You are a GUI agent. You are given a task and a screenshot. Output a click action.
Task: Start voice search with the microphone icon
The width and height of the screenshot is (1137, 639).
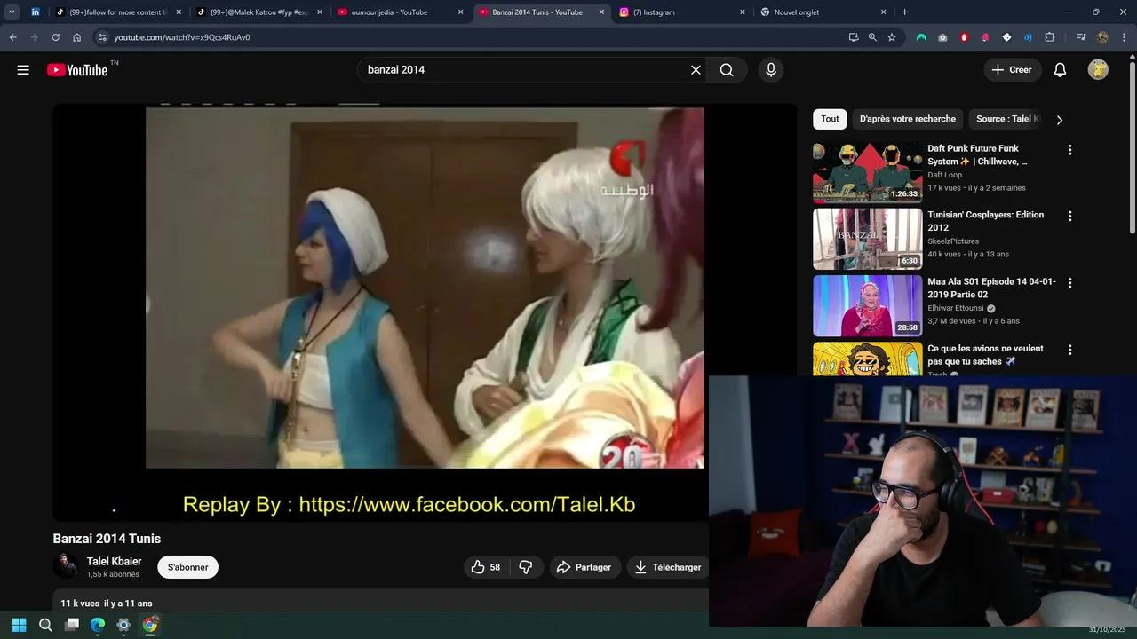pos(771,70)
